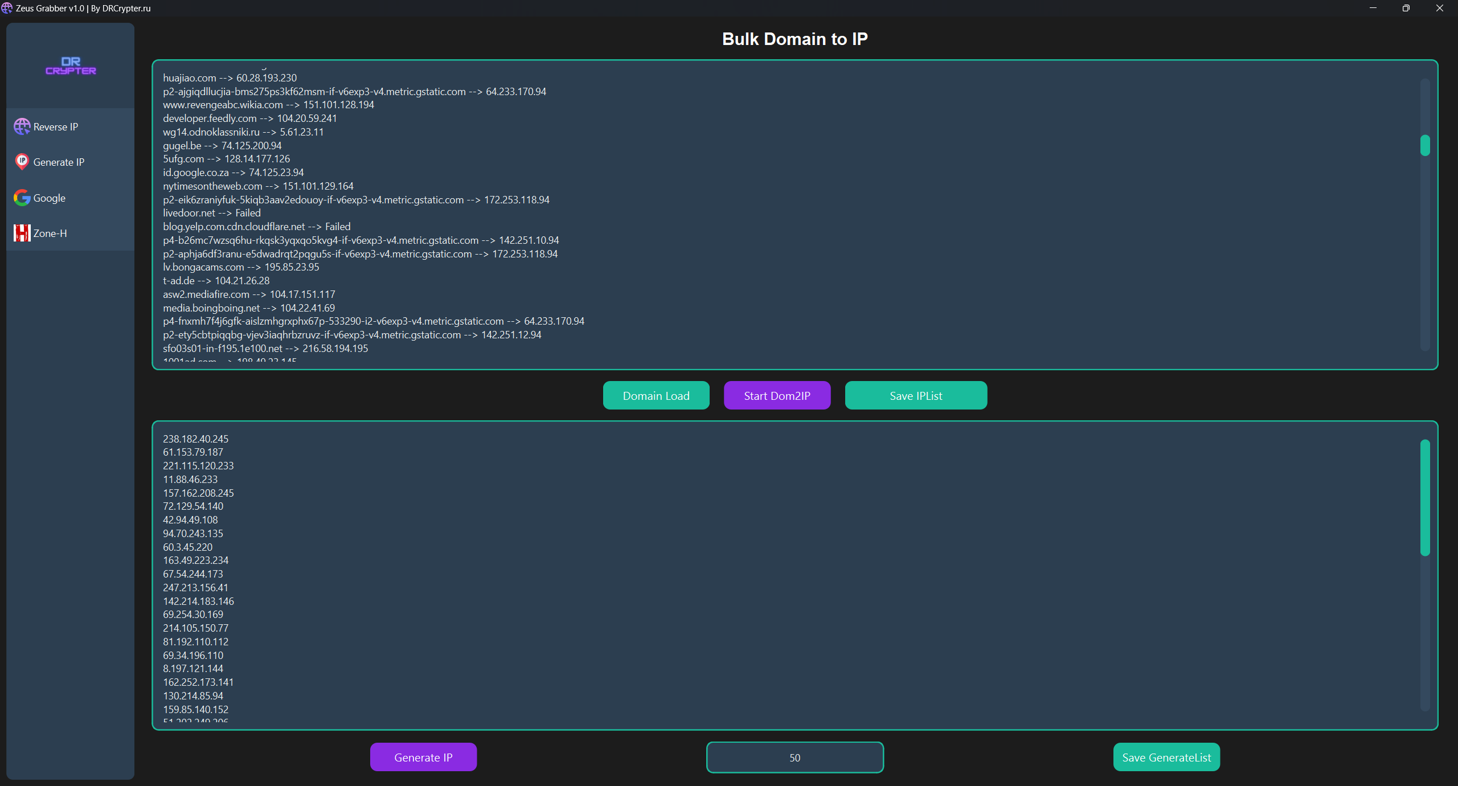
Task: Select the Reverse IP sidebar entry
Action: coord(55,126)
